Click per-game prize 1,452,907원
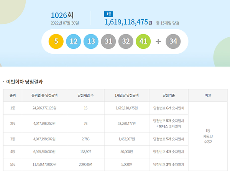This screenshot has width=230, height=174. point(127,139)
